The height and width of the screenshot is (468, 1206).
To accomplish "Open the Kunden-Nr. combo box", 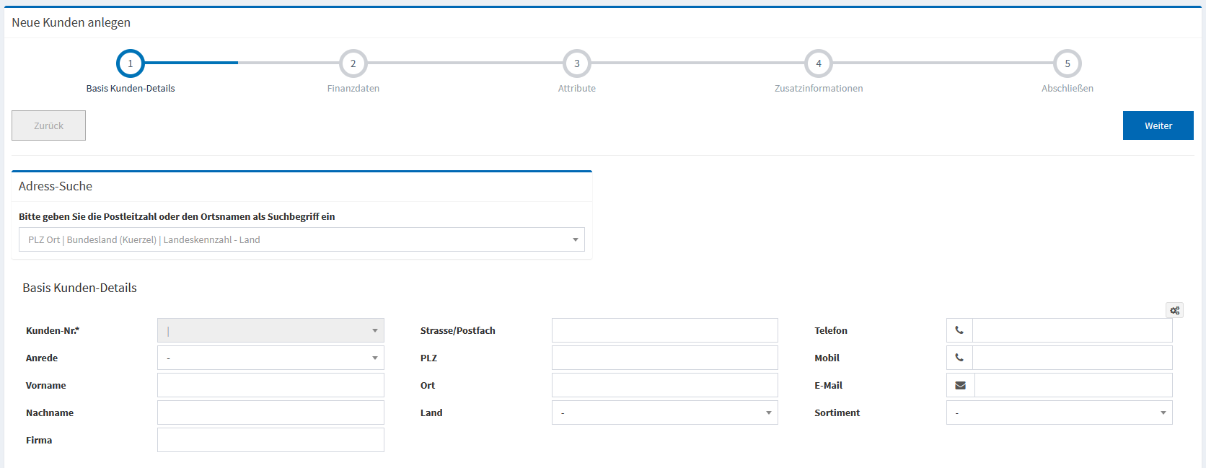I will [x=270, y=330].
